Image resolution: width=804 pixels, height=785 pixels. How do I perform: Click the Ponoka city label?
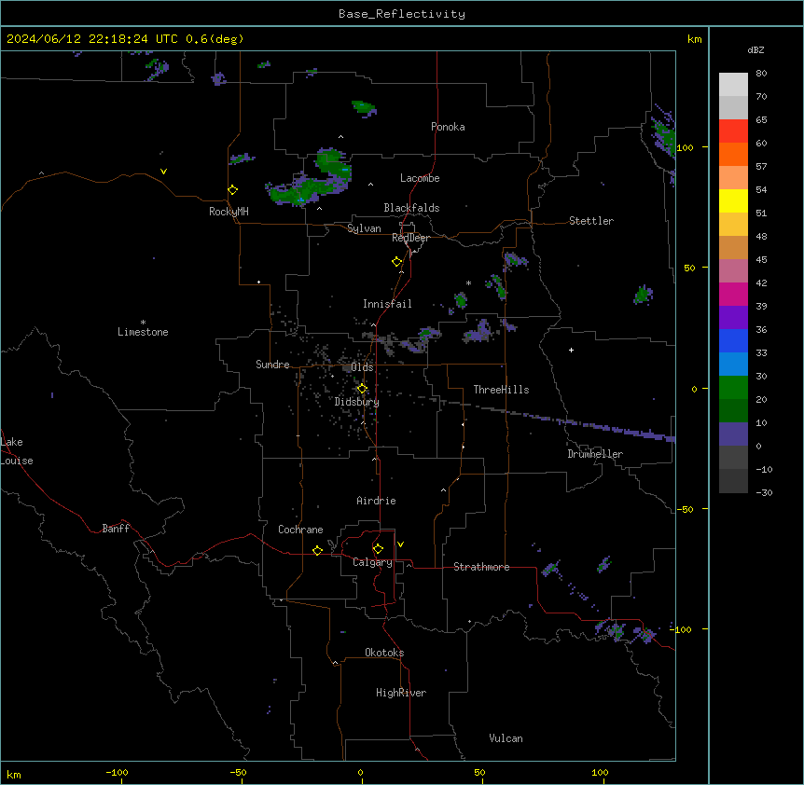[x=448, y=127]
